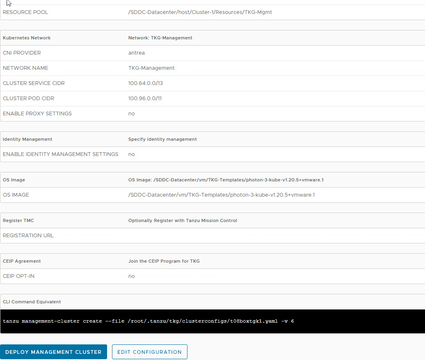Click the Register TMC section header

pyautogui.click(x=18, y=220)
